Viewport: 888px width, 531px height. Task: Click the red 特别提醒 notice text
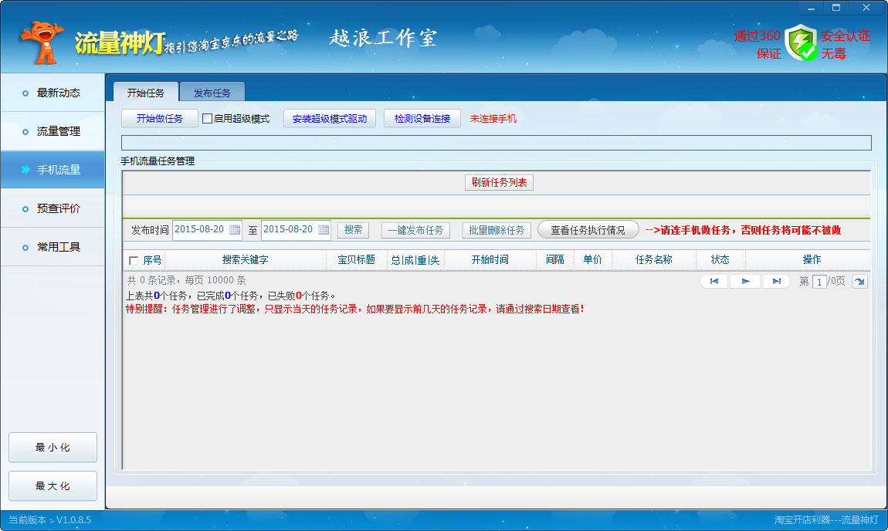(355, 309)
